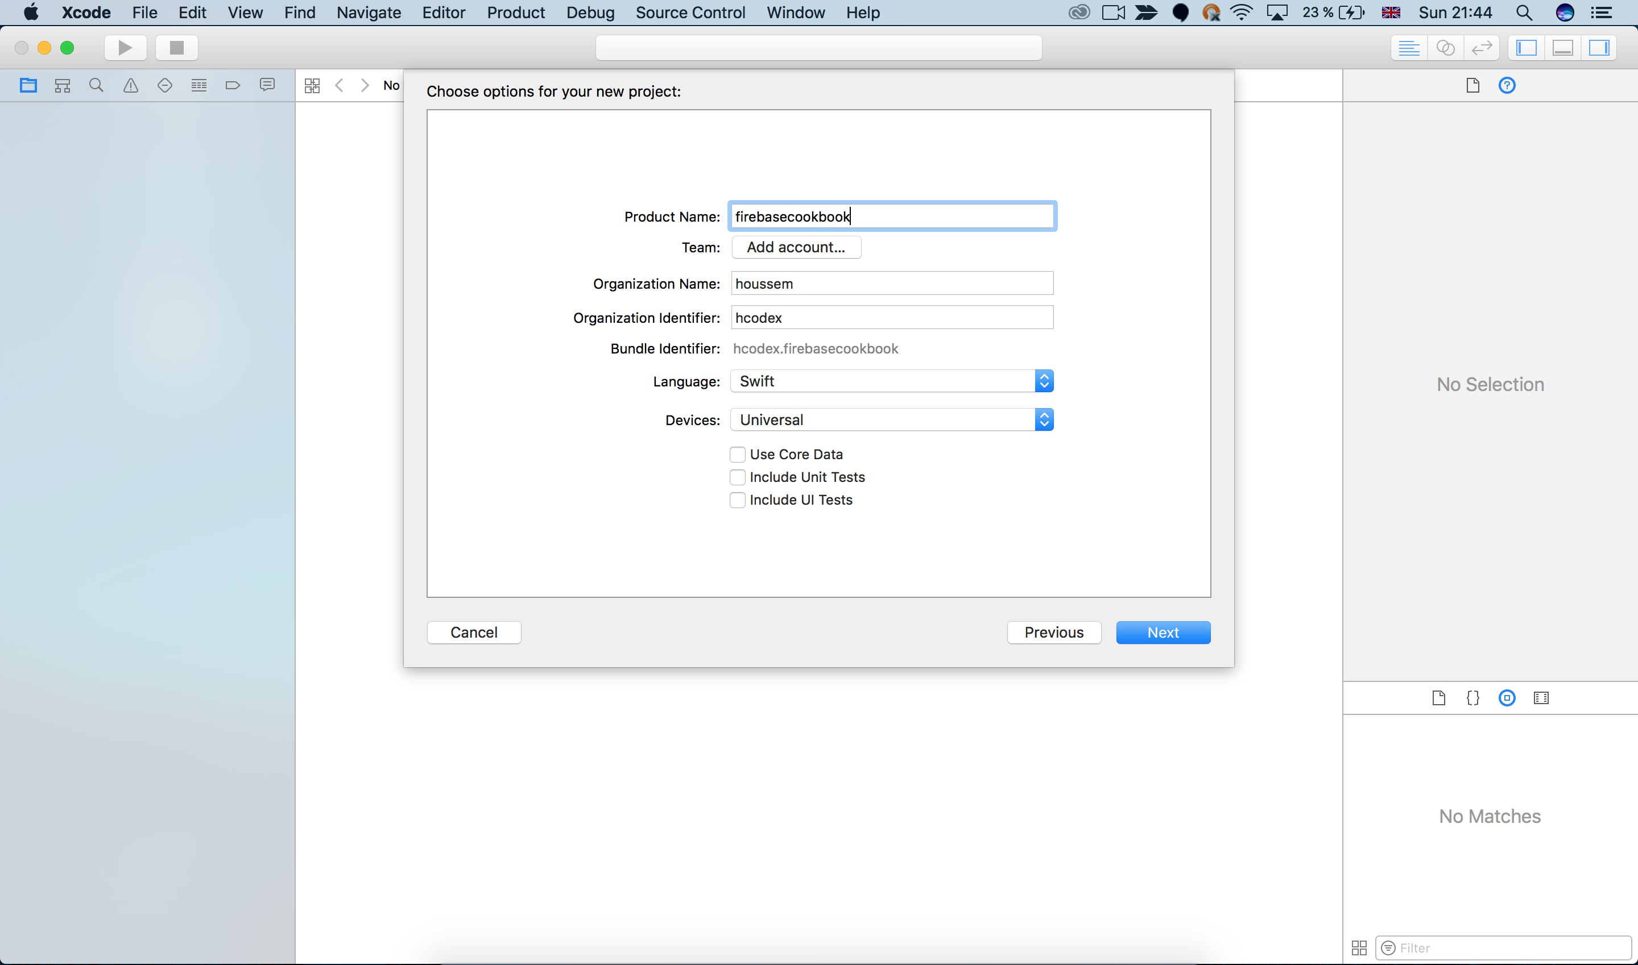Open the Apple menu
Image resolution: width=1638 pixels, height=965 pixels.
pos(31,13)
